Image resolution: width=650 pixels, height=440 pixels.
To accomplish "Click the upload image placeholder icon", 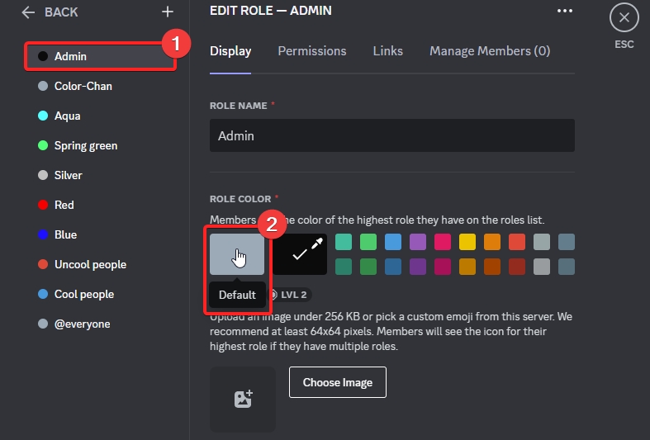I will coord(243,400).
